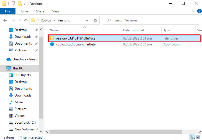
Task: Switch to Large icons view layout
Action: coord(198,137)
